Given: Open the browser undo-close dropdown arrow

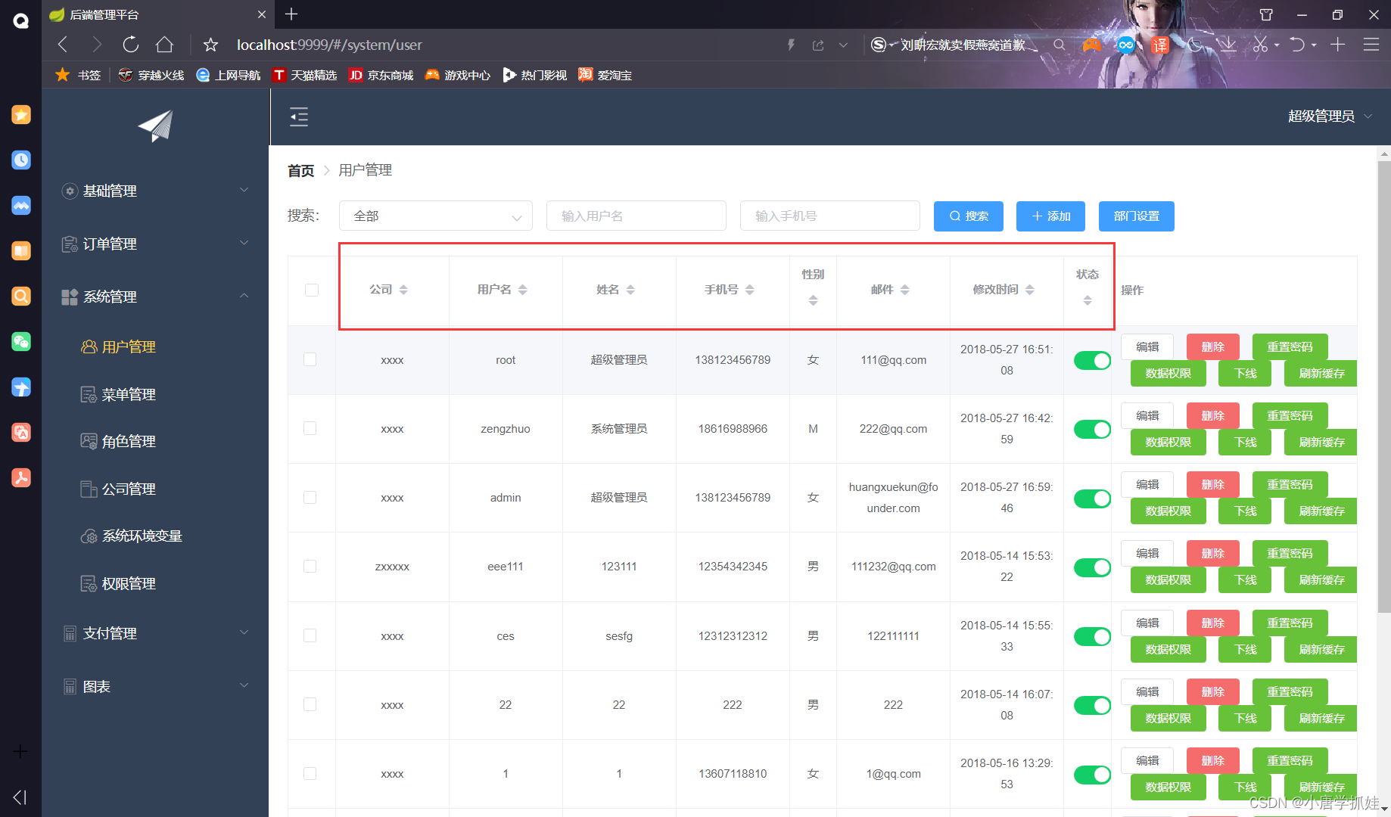Looking at the screenshot, I should [1314, 45].
